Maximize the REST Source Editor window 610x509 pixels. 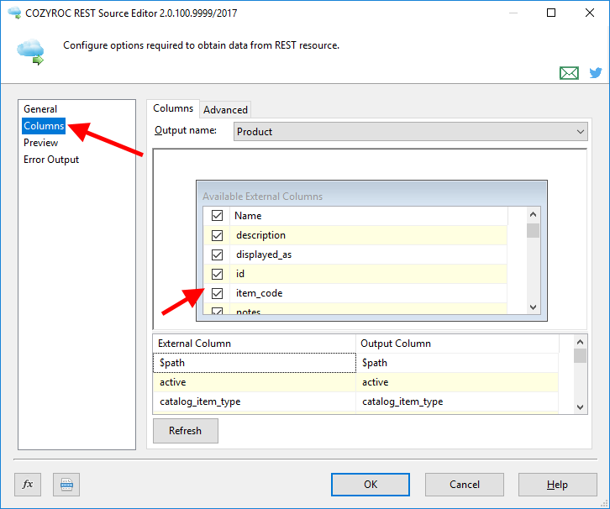tap(551, 13)
